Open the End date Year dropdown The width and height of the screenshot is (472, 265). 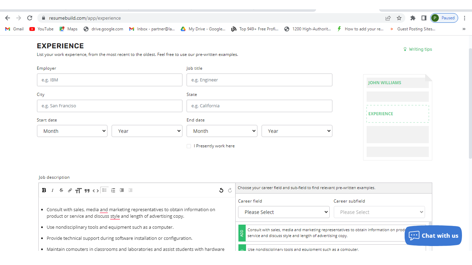pyautogui.click(x=297, y=131)
